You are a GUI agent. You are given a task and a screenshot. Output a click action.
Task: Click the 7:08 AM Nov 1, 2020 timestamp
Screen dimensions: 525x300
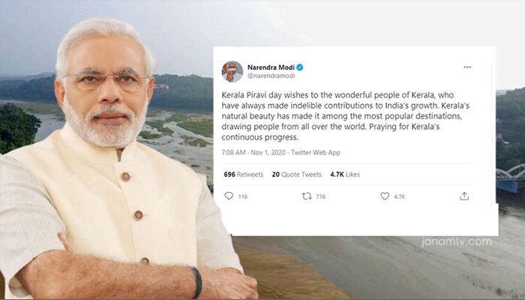pos(253,152)
